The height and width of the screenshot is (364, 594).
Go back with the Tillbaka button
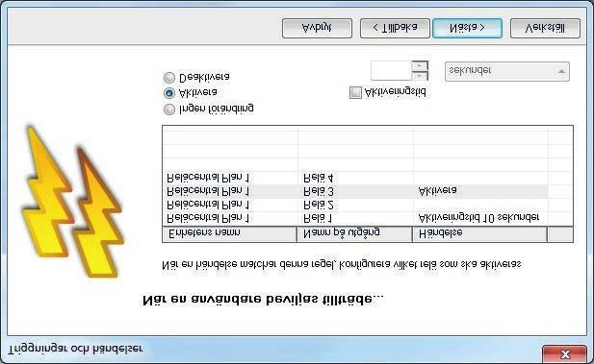395,29
